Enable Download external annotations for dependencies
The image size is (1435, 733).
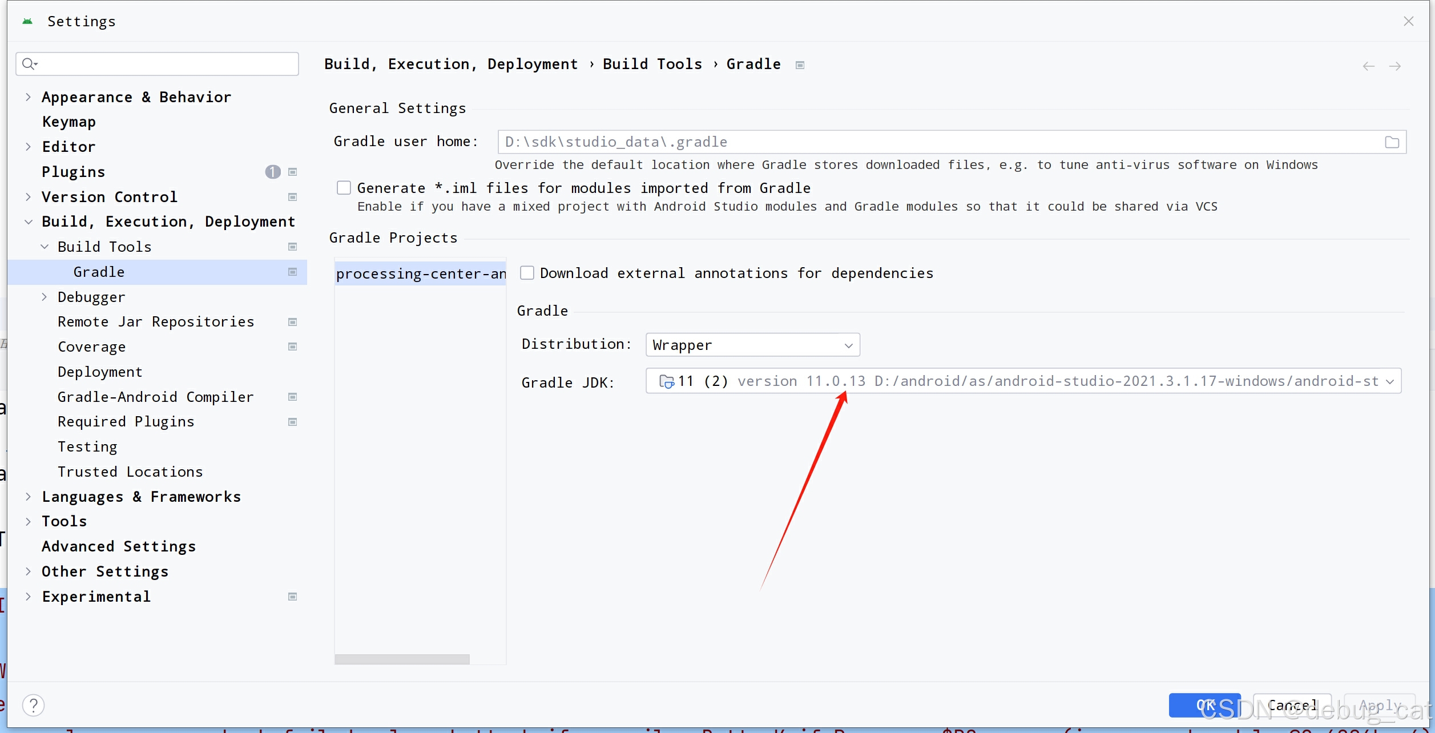click(527, 273)
